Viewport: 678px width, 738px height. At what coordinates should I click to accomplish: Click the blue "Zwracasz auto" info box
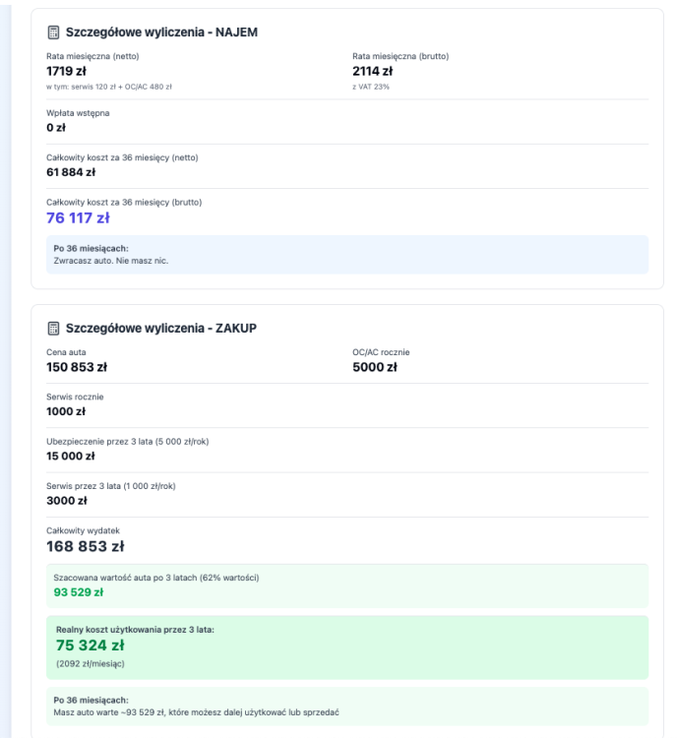click(x=347, y=254)
